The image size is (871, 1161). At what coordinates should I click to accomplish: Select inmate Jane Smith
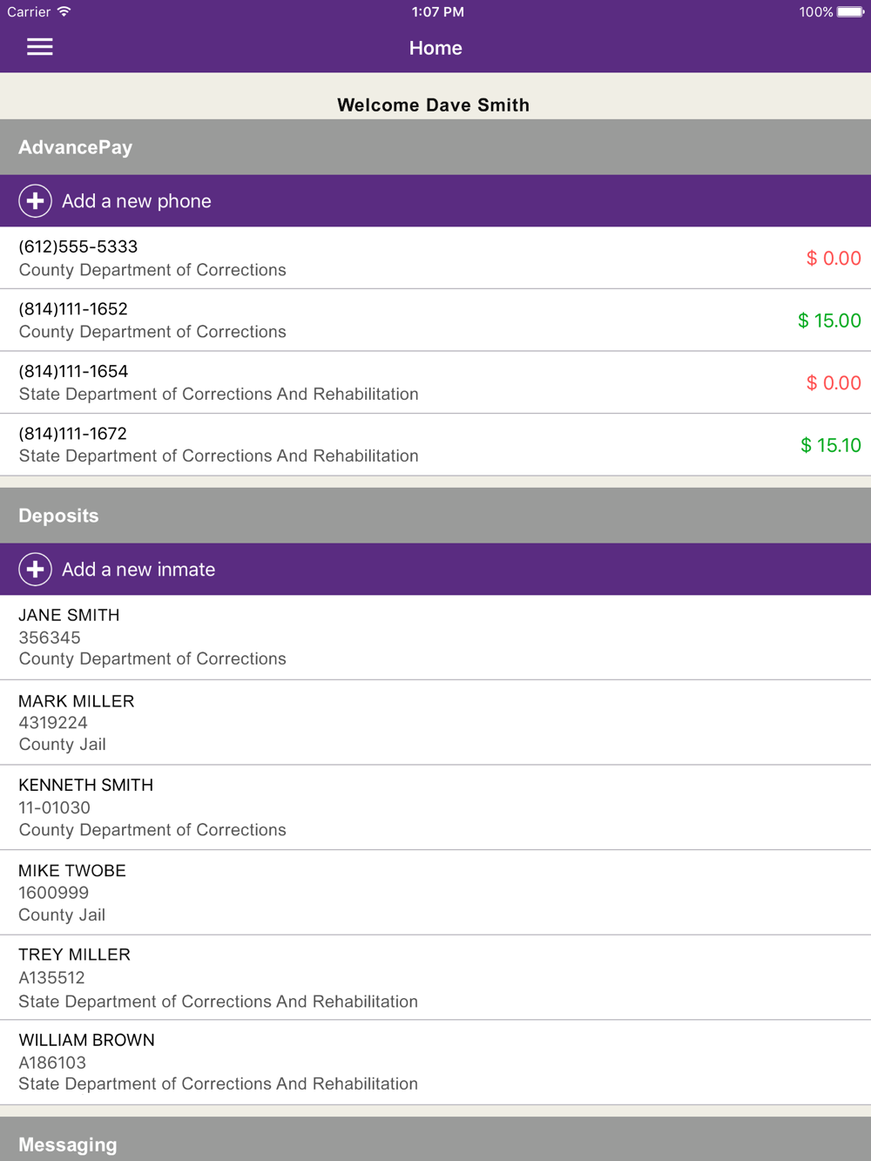click(70, 616)
